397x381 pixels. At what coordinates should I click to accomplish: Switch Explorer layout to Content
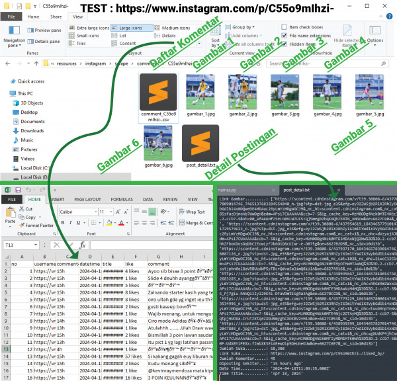(x=124, y=43)
